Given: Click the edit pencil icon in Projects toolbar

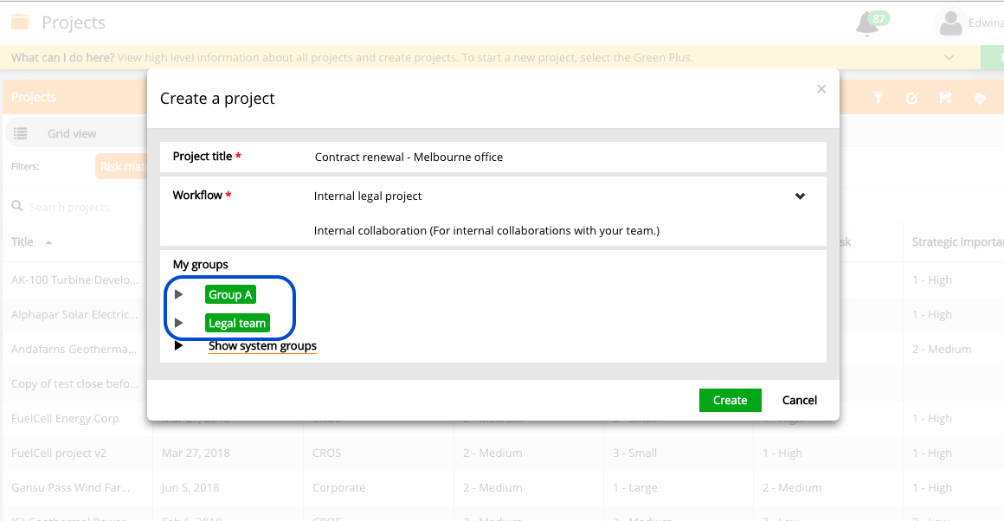Looking at the screenshot, I should pos(911,98).
